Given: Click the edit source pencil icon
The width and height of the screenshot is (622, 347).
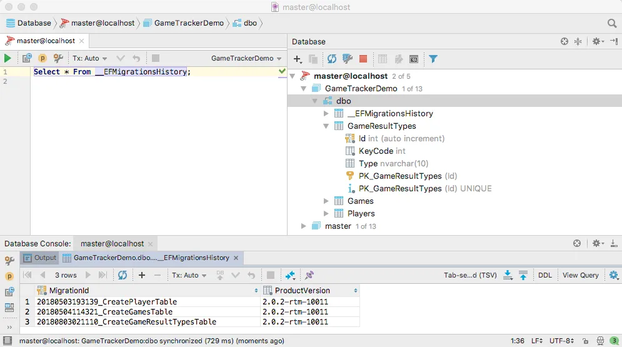Looking at the screenshot, I should [x=398, y=59].
